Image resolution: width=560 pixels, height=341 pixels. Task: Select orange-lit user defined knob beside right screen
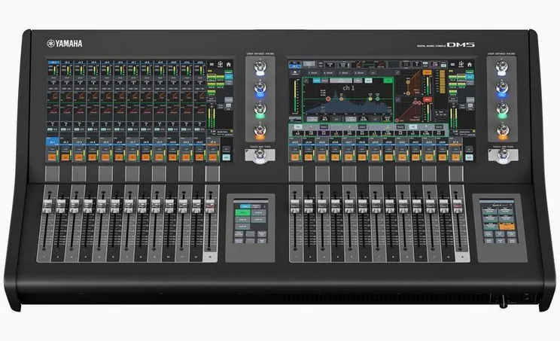[502, 131]
